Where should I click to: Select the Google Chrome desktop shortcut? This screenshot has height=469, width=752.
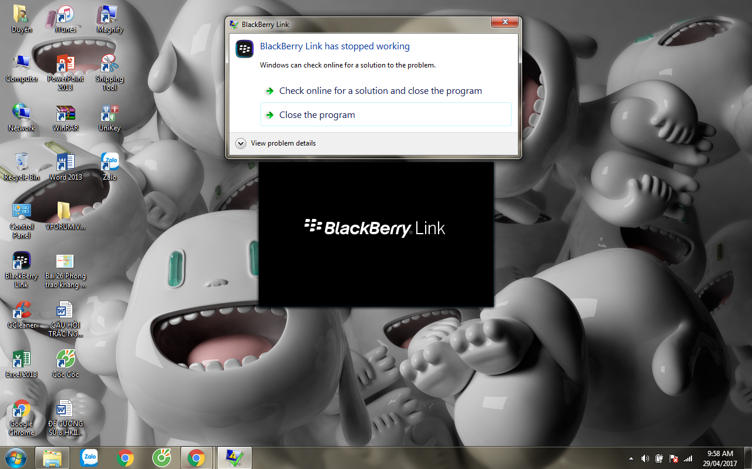coord(22,418)
